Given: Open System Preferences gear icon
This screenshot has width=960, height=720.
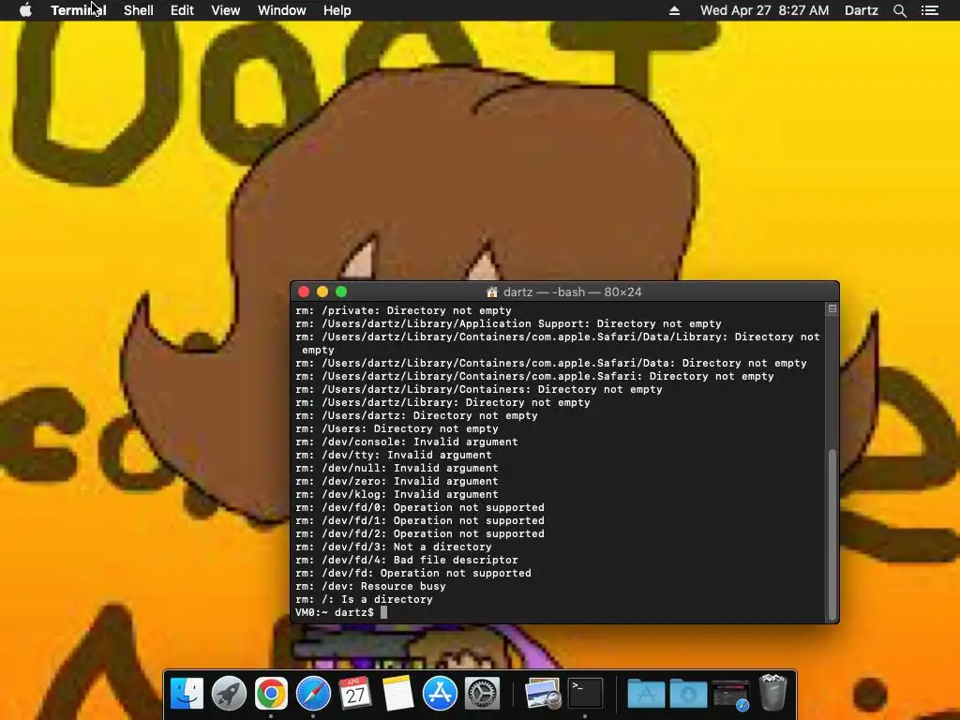Looking at the screenshot, I should (482, 694).
